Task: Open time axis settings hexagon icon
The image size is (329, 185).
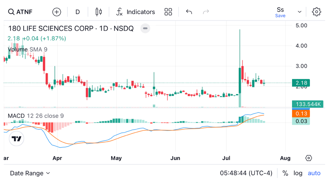Action: pyautogui.click(x=309, y=158)
